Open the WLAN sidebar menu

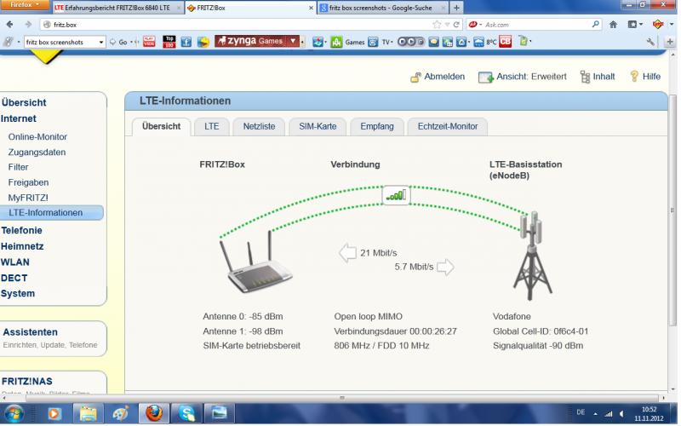pos(15,262)
